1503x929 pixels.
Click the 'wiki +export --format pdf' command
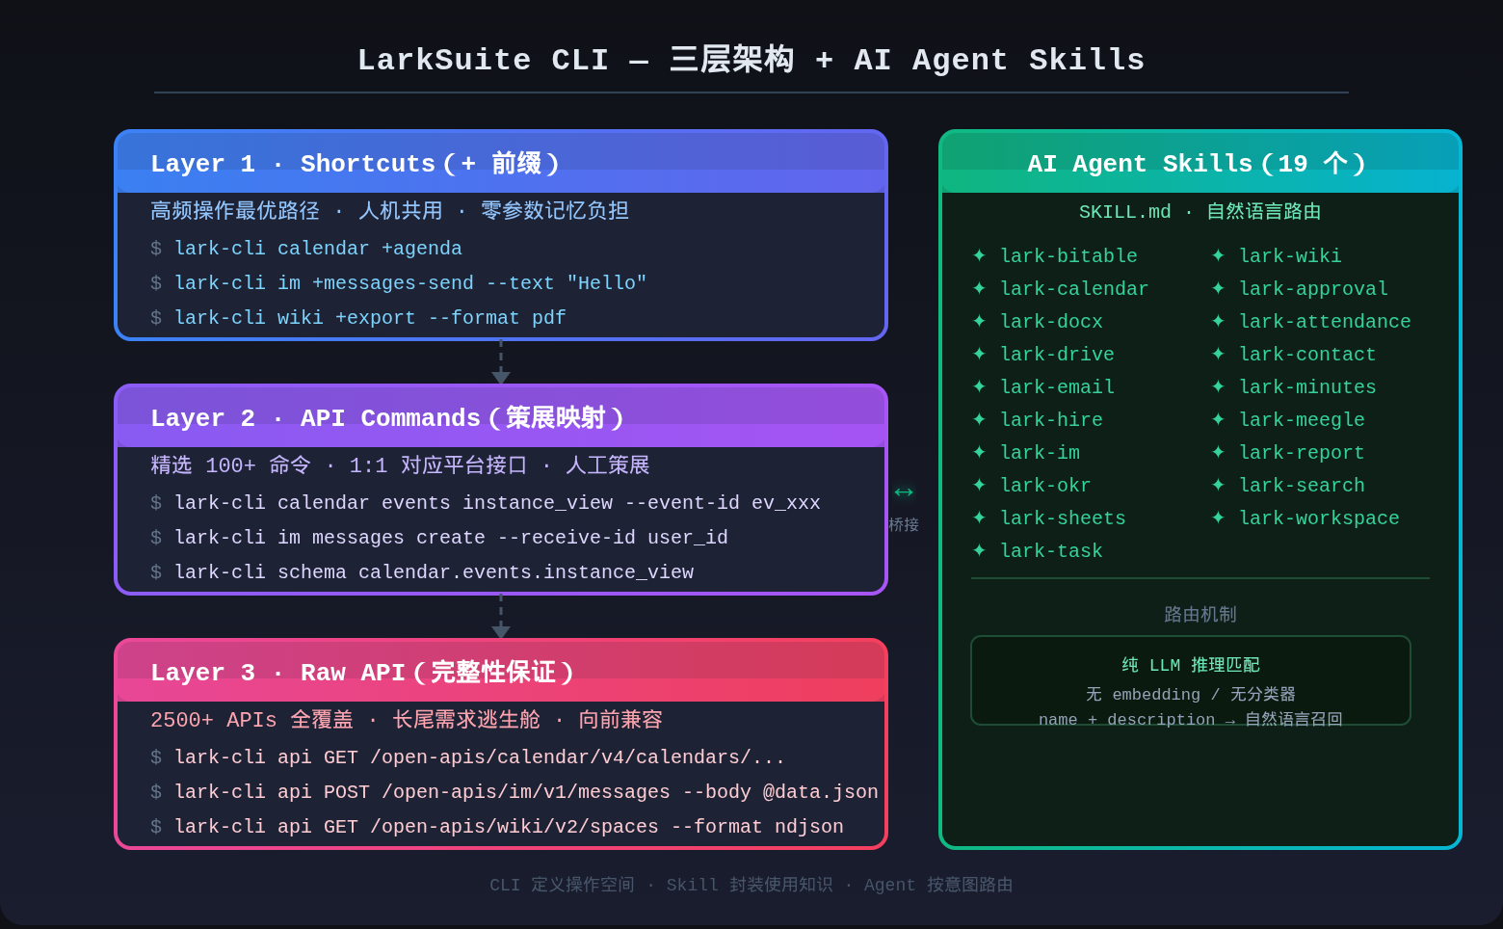358,318
